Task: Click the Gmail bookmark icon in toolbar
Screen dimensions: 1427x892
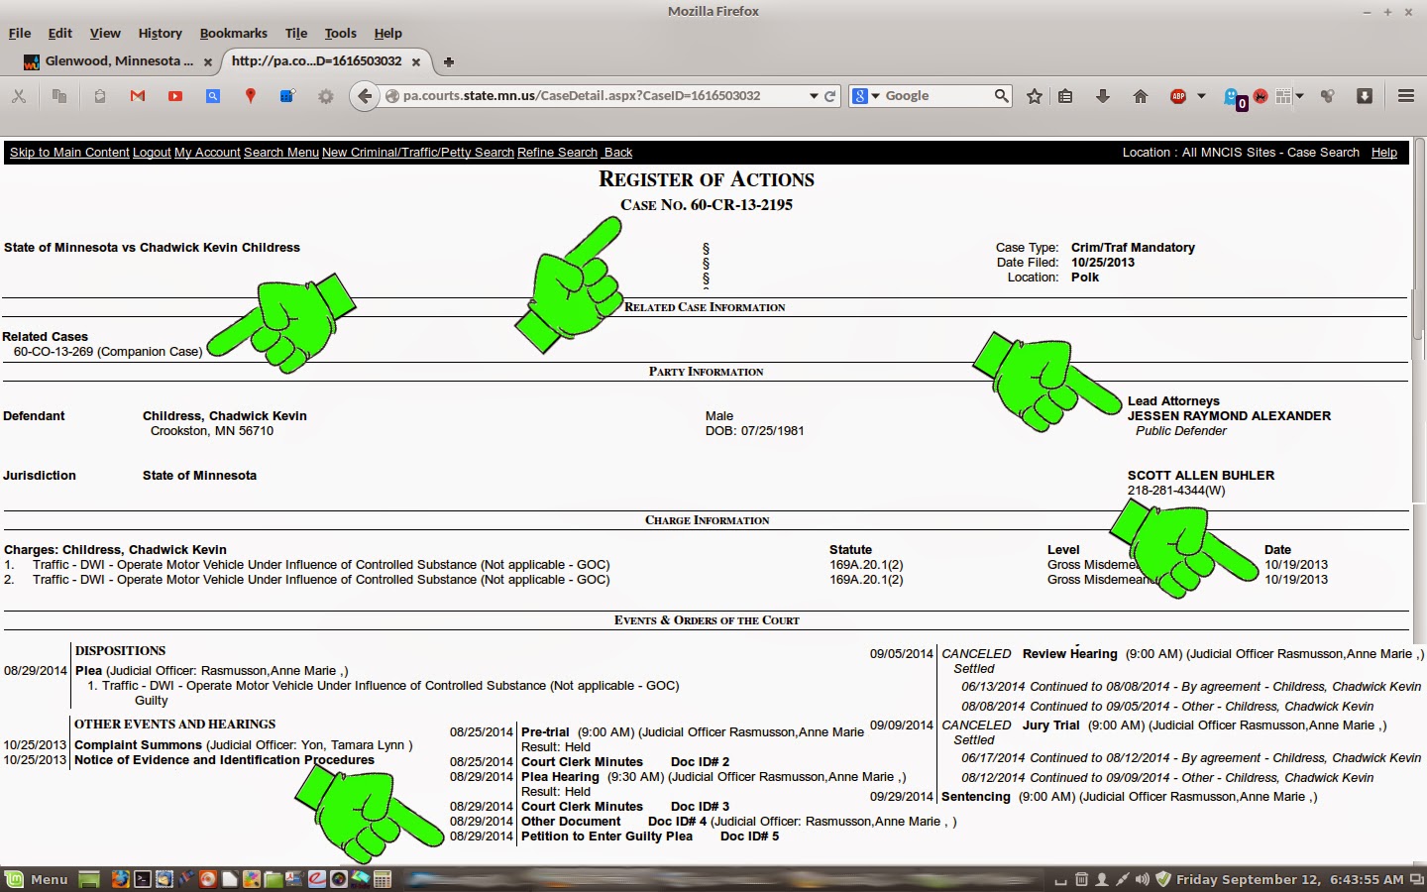Action: click(138, 96)
